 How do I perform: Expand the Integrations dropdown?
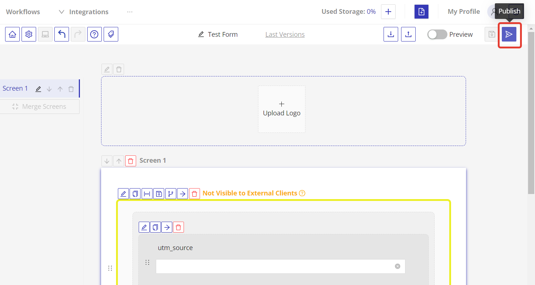coord(84,12)
